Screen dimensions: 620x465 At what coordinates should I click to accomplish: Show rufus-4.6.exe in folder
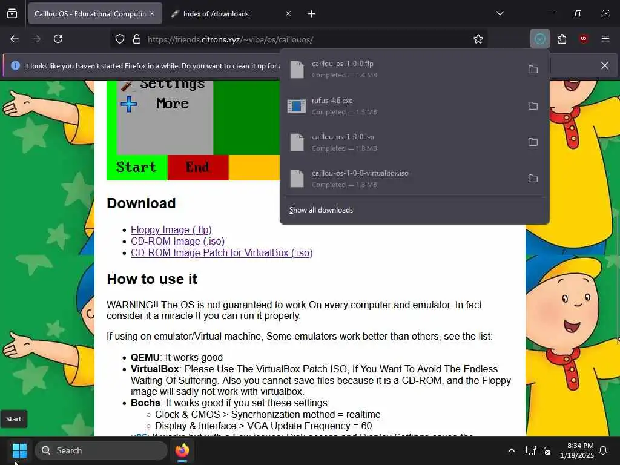coord(533,106)
